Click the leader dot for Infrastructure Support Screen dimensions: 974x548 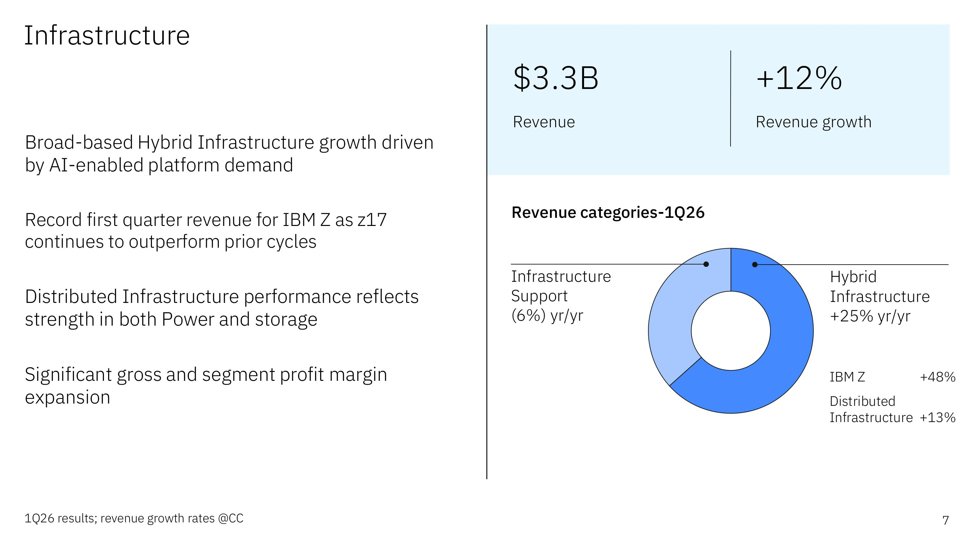coord(706,264)
